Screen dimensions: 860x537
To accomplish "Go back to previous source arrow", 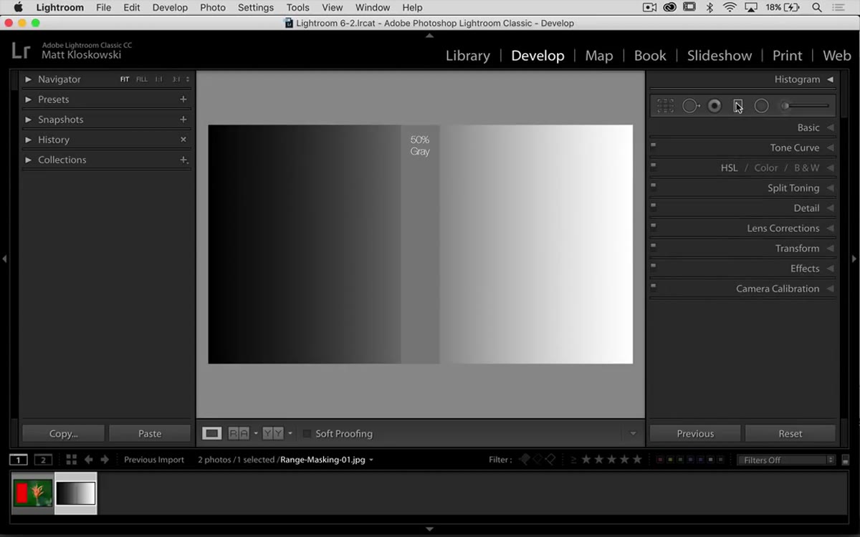I will point(89,460).
